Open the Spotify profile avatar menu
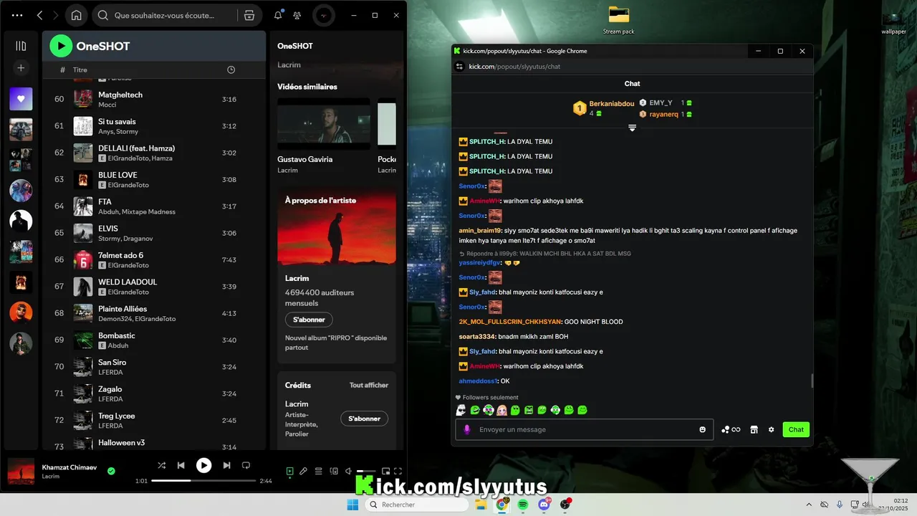The height and width of the screenshot is (516, 917). coord(324,15)
